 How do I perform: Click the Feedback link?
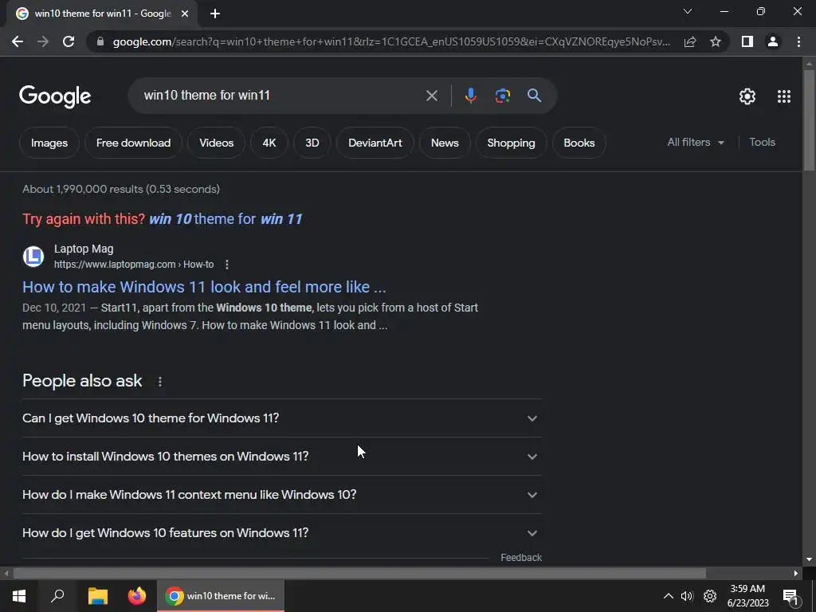coord(521,557)
